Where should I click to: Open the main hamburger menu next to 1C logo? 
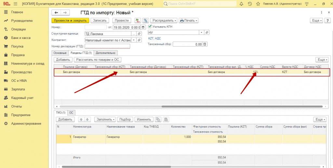[x=15, y=4]
